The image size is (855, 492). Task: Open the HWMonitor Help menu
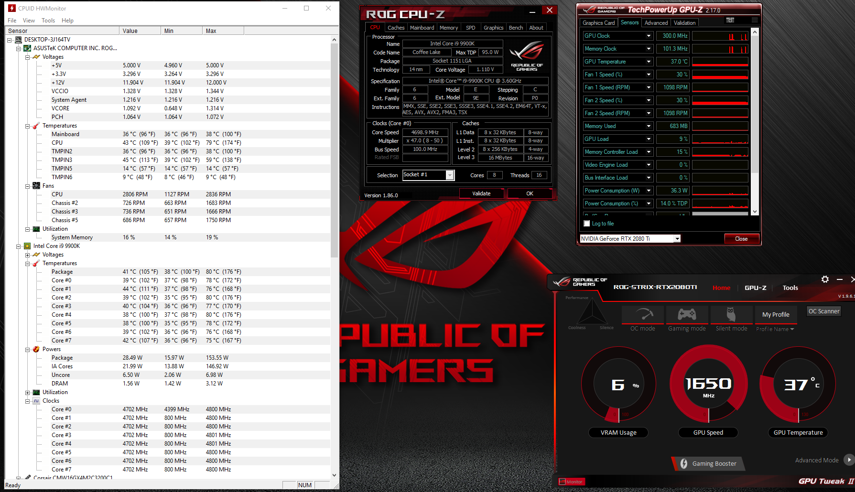tap(67, 21)
